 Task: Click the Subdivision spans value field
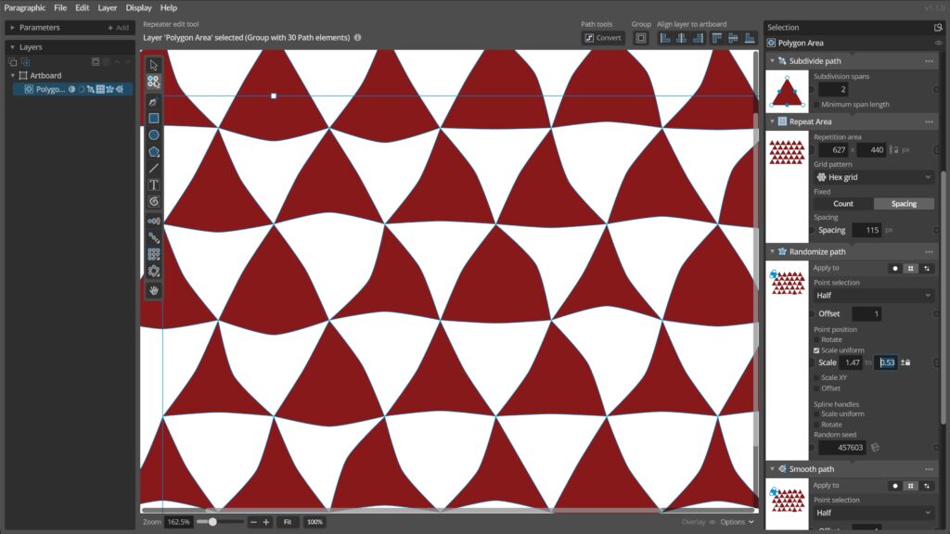click(833, 90)
